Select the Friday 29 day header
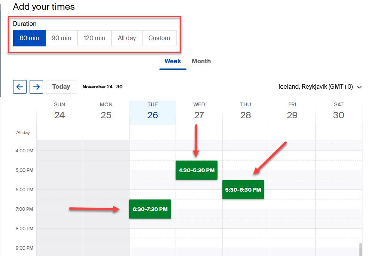 pyautogui.click(x=292, y=112)
